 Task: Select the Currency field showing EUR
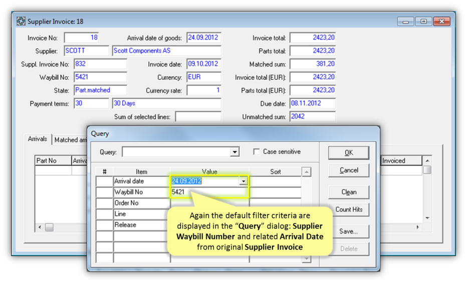click(x=203, y=77)
